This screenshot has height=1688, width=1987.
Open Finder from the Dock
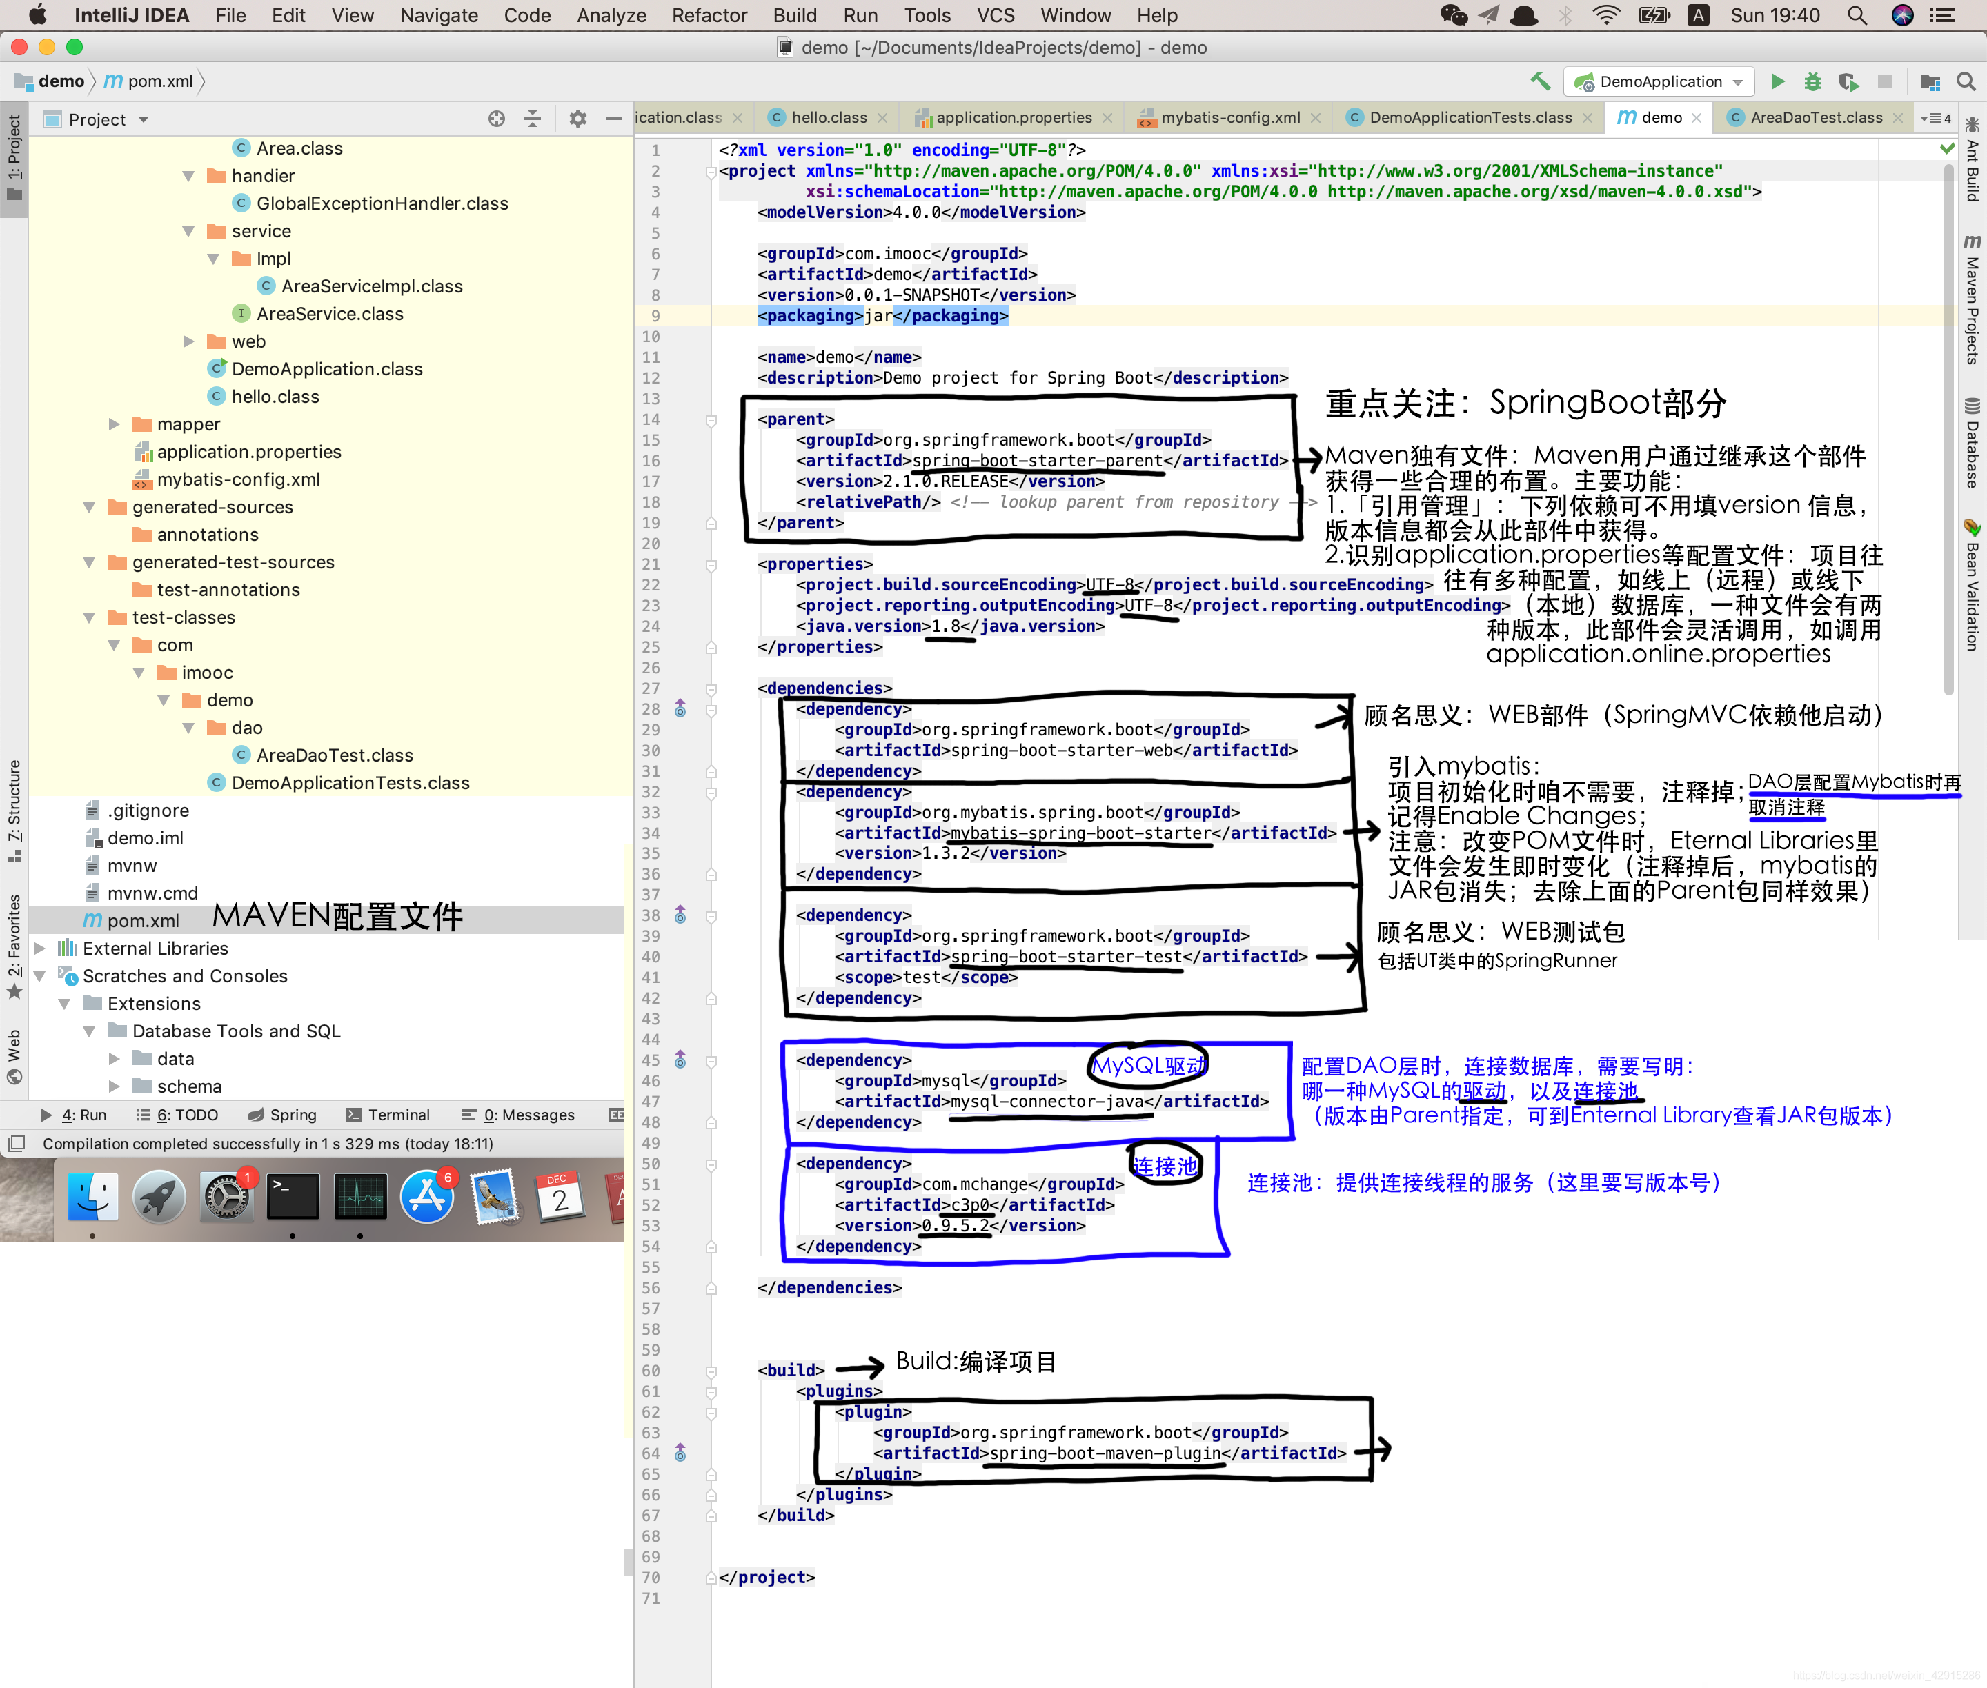pos(93,1197)
